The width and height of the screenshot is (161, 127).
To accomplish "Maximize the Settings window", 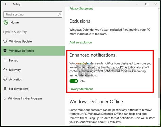I will 146,4.
